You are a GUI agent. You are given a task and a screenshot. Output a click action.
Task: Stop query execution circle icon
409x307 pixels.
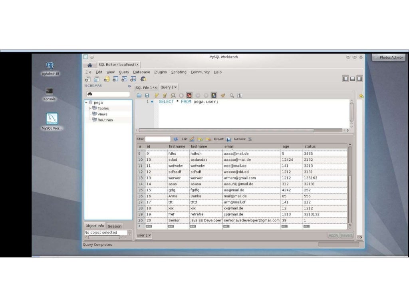(x=181, y=96)
